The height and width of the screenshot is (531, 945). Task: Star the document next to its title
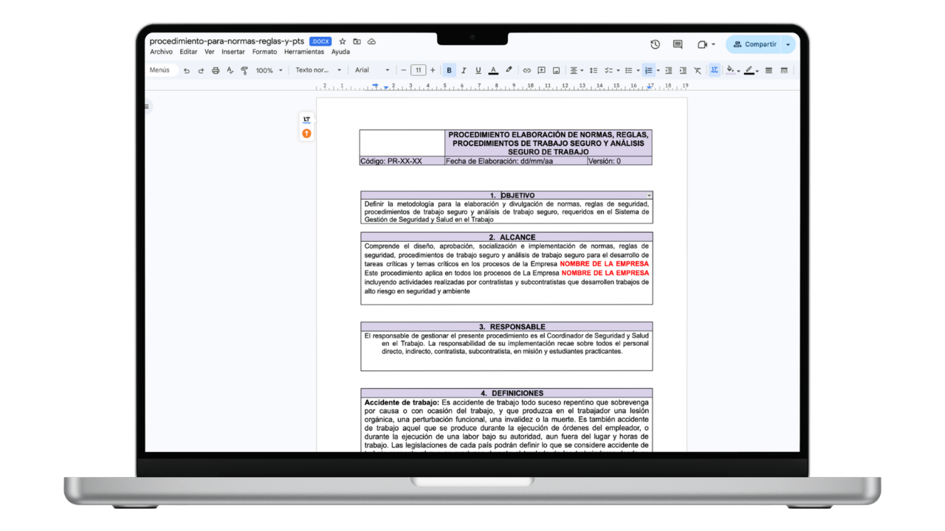point(342,41)
